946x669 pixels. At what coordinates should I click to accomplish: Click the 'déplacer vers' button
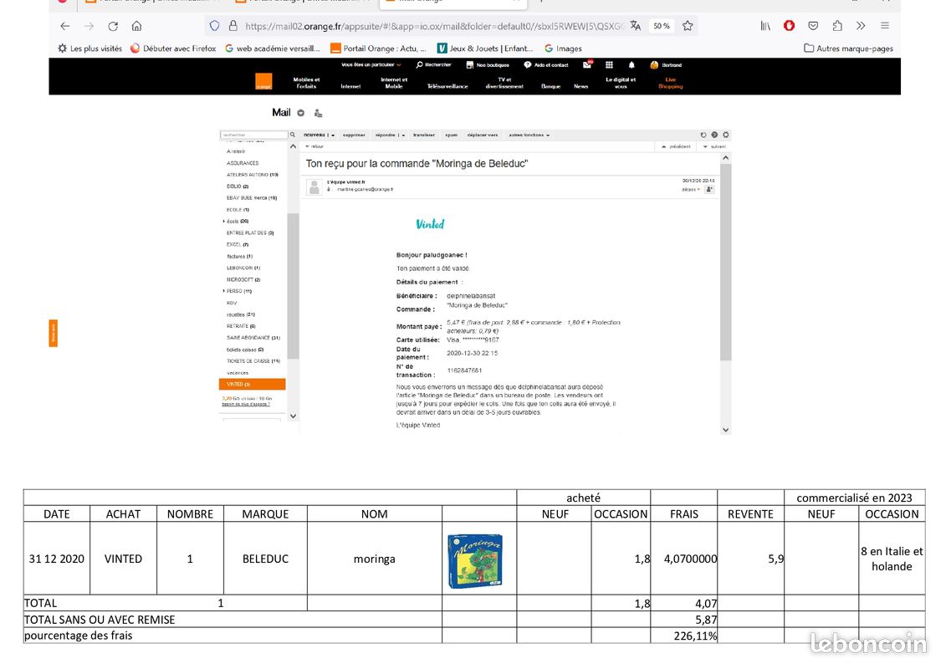click(x=483, y=135)
